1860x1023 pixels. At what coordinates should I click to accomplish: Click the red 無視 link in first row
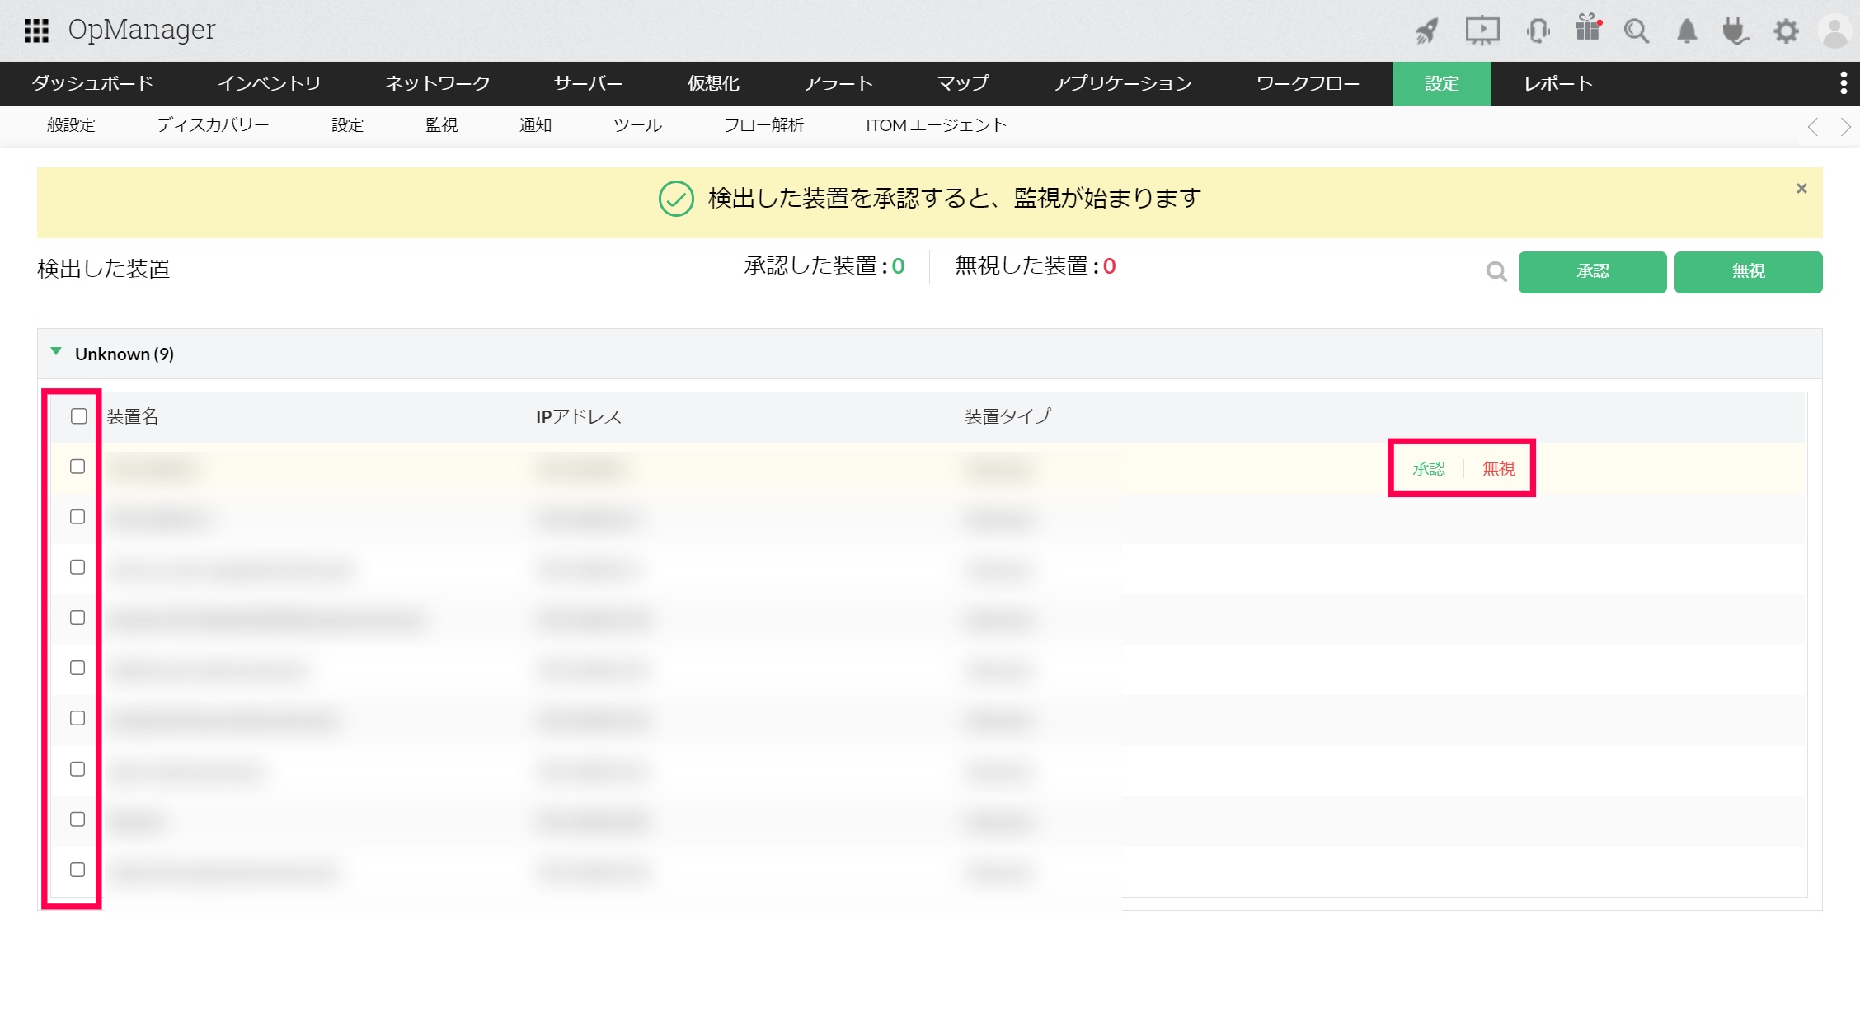pos(1498,468)
